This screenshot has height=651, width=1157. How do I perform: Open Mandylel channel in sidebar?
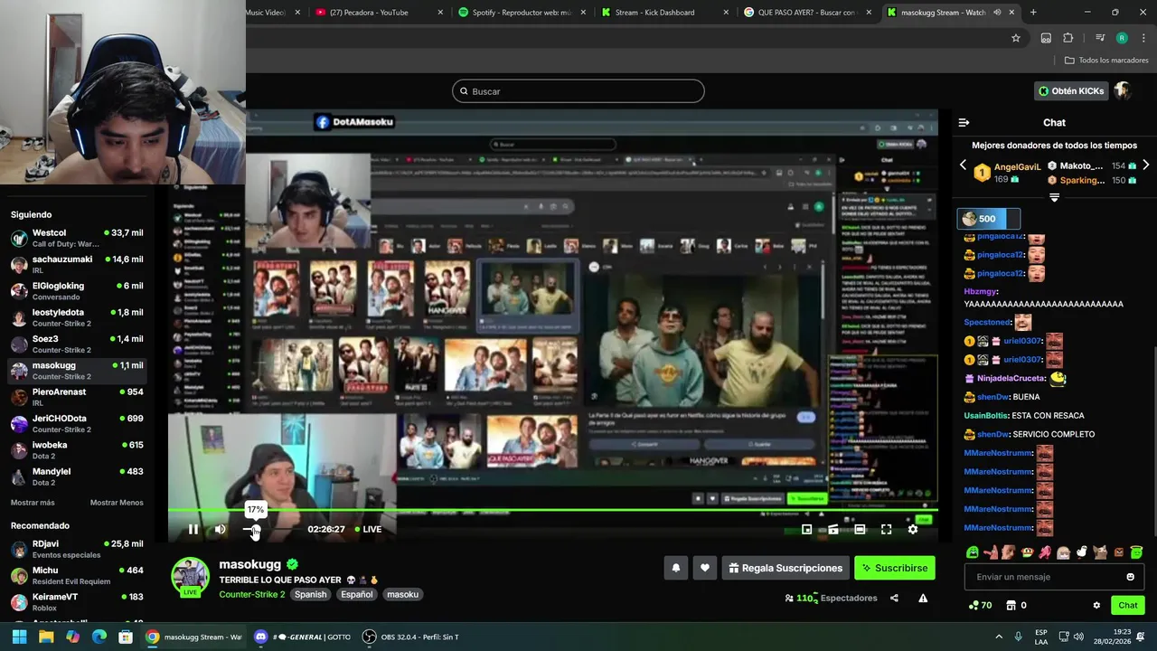point(77,476)
